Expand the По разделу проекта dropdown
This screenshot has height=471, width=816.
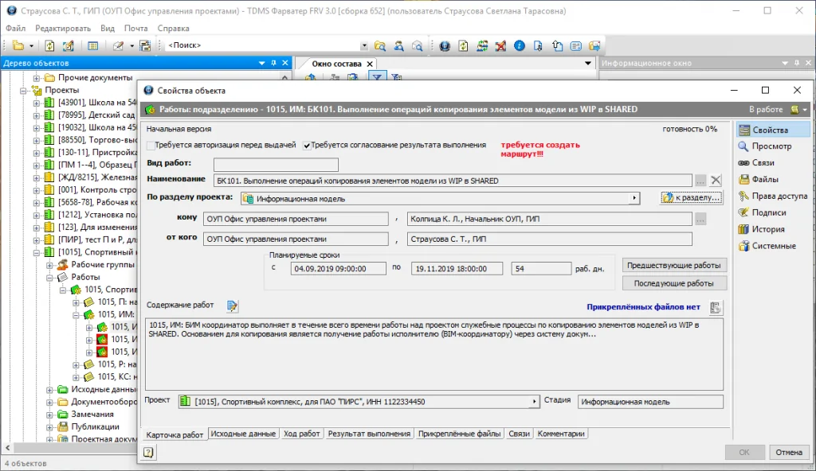click(x=635, y=198)
